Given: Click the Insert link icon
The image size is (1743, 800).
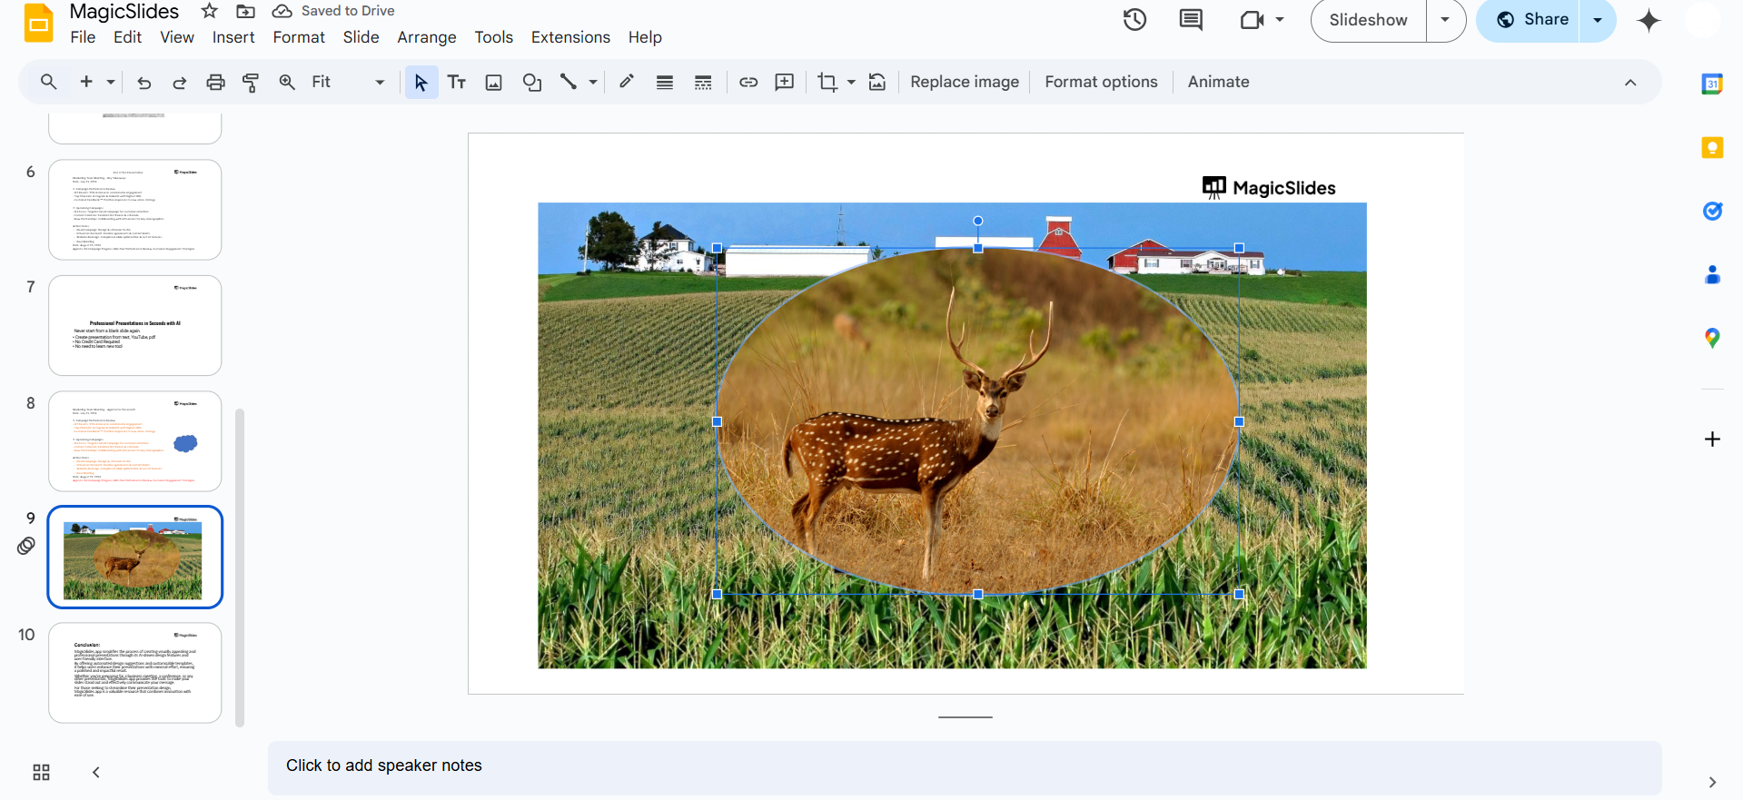Looking at the screenshot, I should click(x=748, y=82).
